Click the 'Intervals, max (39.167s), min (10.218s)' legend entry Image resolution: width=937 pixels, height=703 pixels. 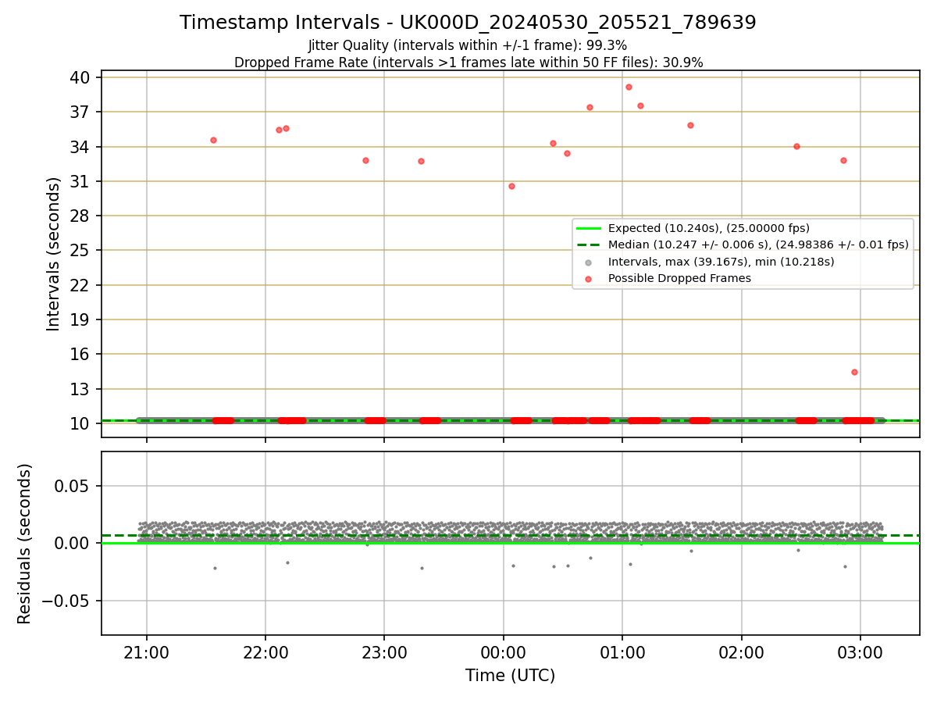pyautogui.click(x=721, y=262)
